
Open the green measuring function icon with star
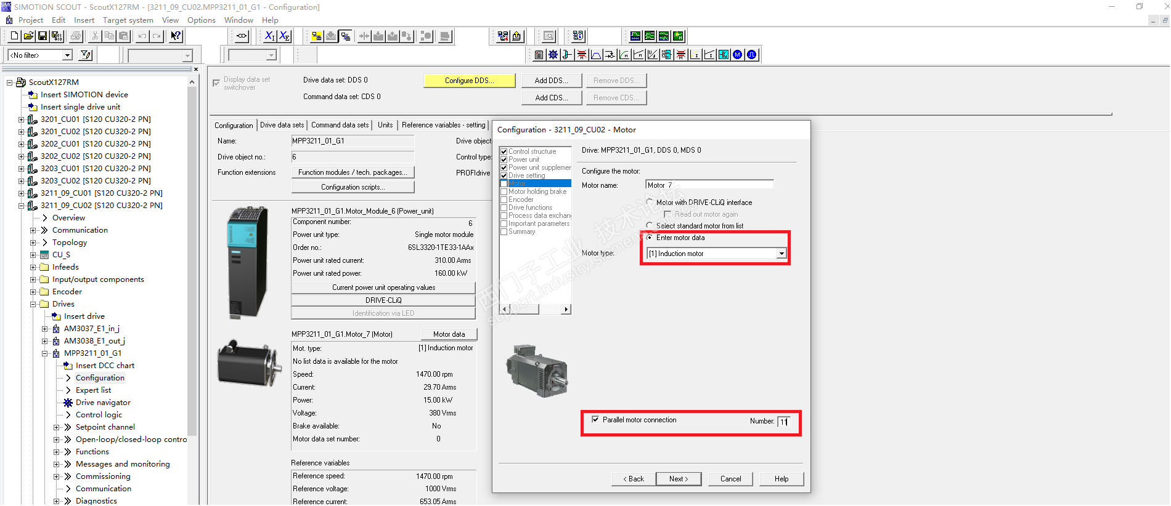tap(678, 36)
